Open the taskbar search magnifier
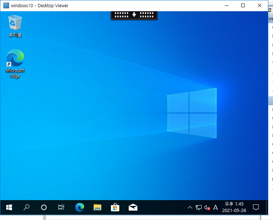Image resolution: width=273 pixels, height=220 pixels. [x=26, y=207]
